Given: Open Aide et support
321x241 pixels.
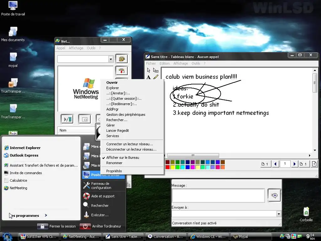Looking at the screenshot, I should tap(104, 196).
